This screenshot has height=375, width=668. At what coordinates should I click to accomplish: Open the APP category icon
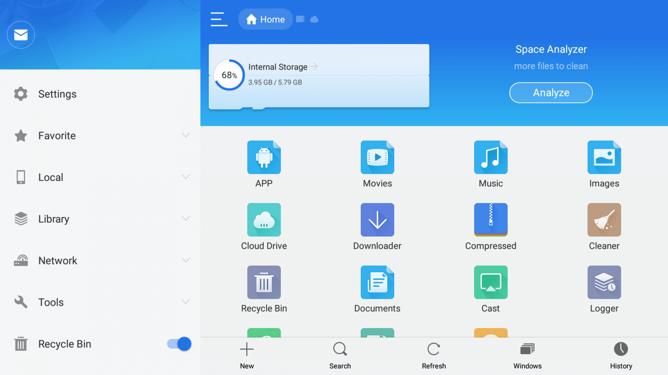(264, 157)
